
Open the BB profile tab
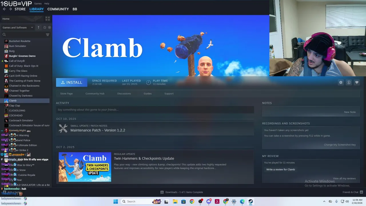pyautogui.click(x=75, y=9)
